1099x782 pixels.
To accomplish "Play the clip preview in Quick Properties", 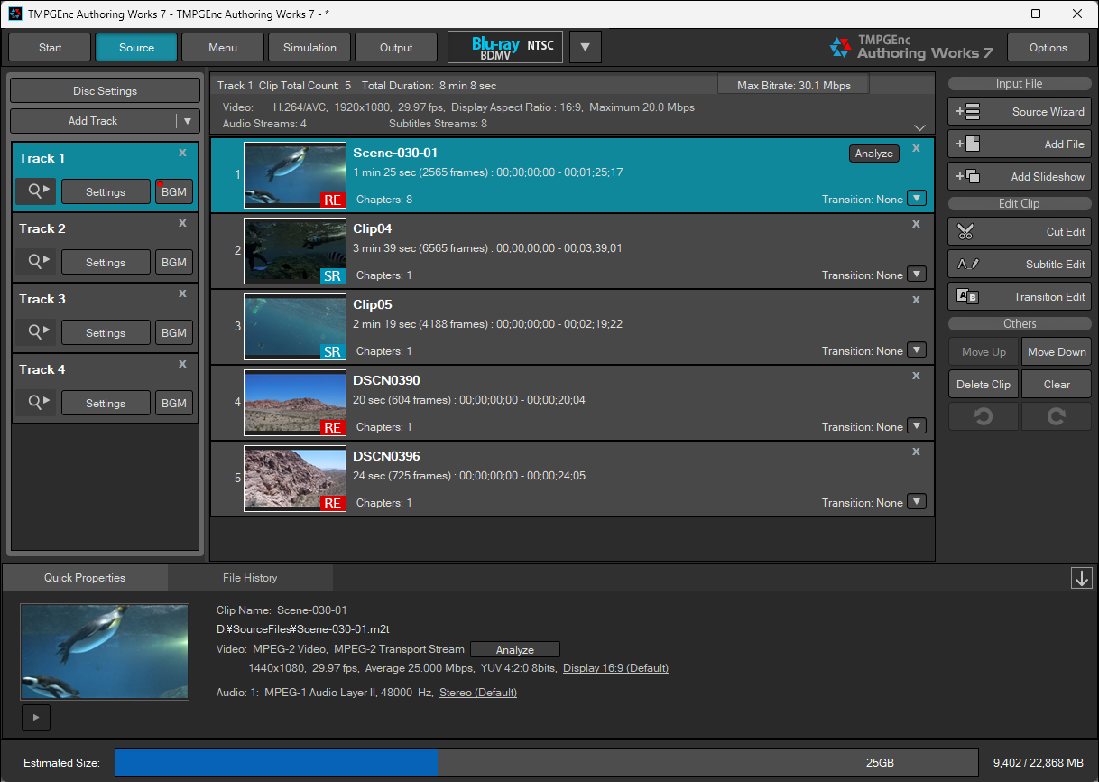I will [35, 717].
